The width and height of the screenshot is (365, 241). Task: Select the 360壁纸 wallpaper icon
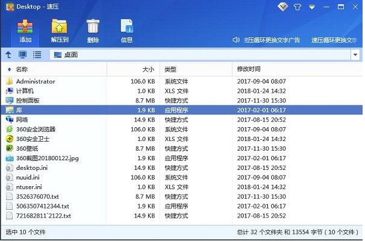pos(9,148)
